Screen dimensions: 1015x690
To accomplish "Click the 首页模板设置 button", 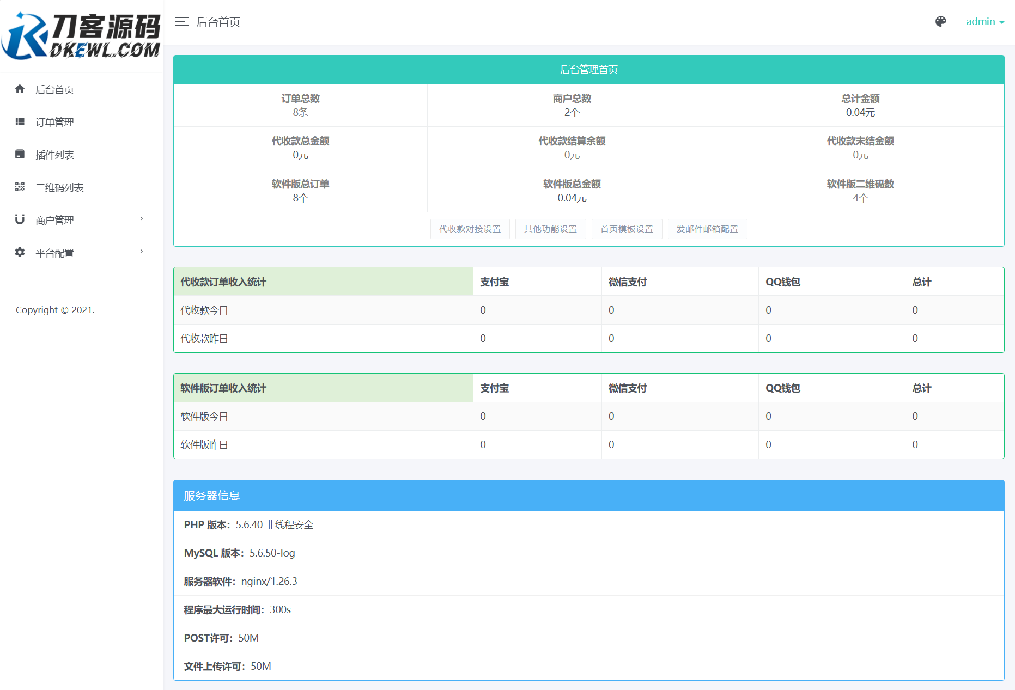I will click(x=627, y=229).
